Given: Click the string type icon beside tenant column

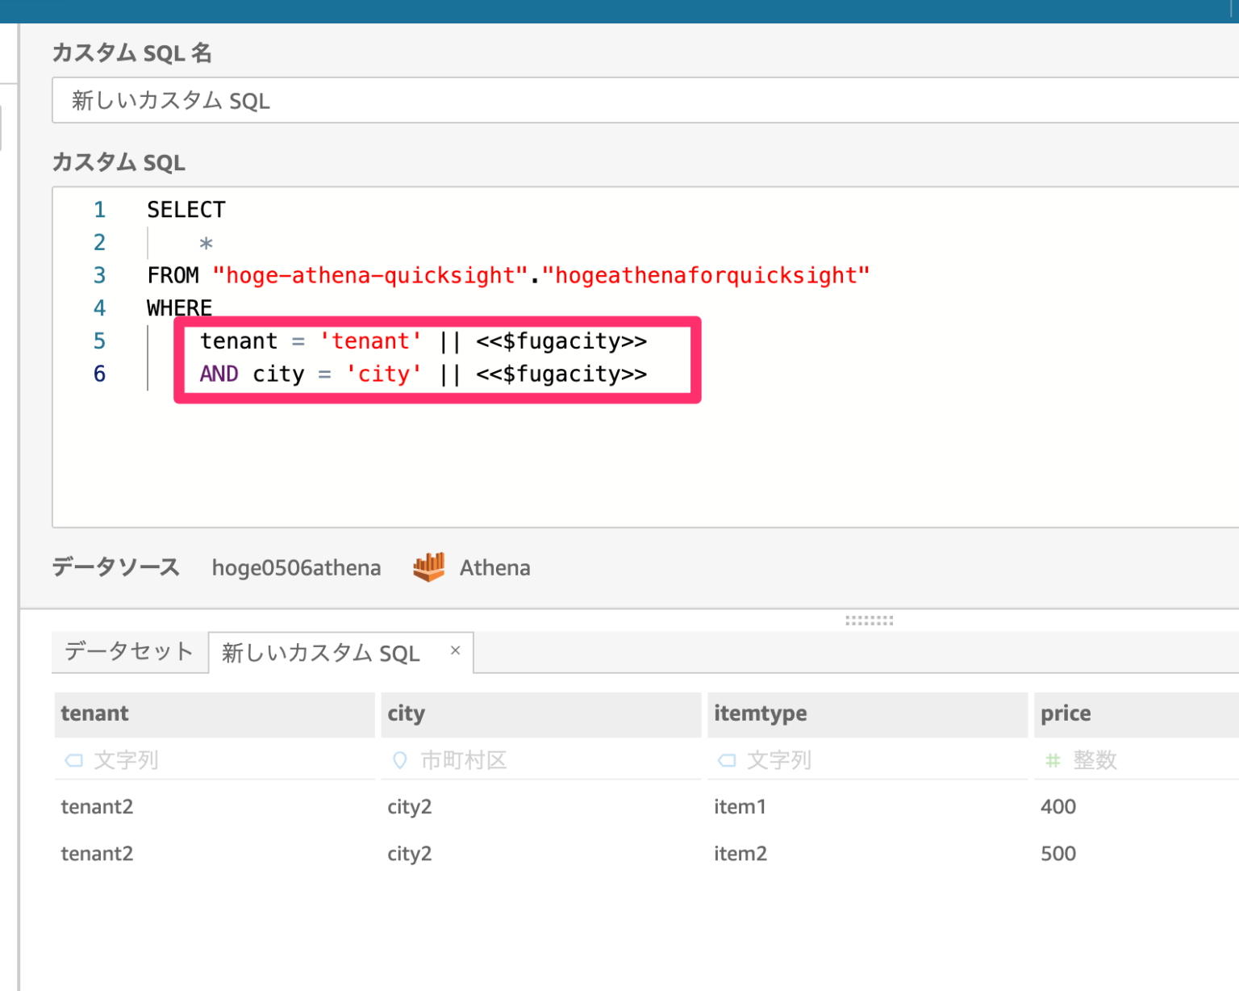Looking at the screenshot, I should [73, 759].
